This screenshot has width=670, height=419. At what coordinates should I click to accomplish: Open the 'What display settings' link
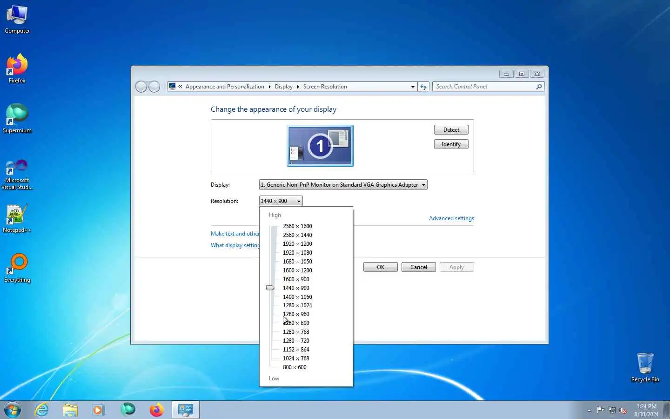[x=235, y=245]
